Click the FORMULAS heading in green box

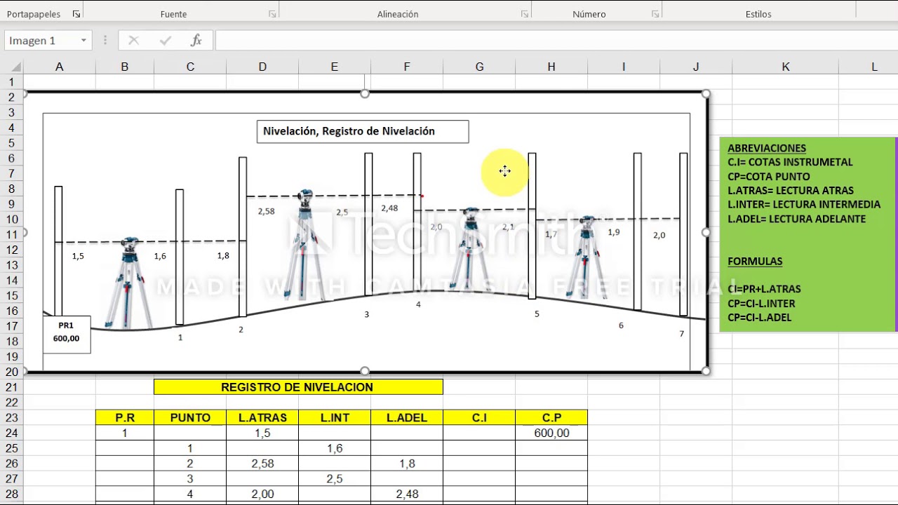tap(755, 261)
